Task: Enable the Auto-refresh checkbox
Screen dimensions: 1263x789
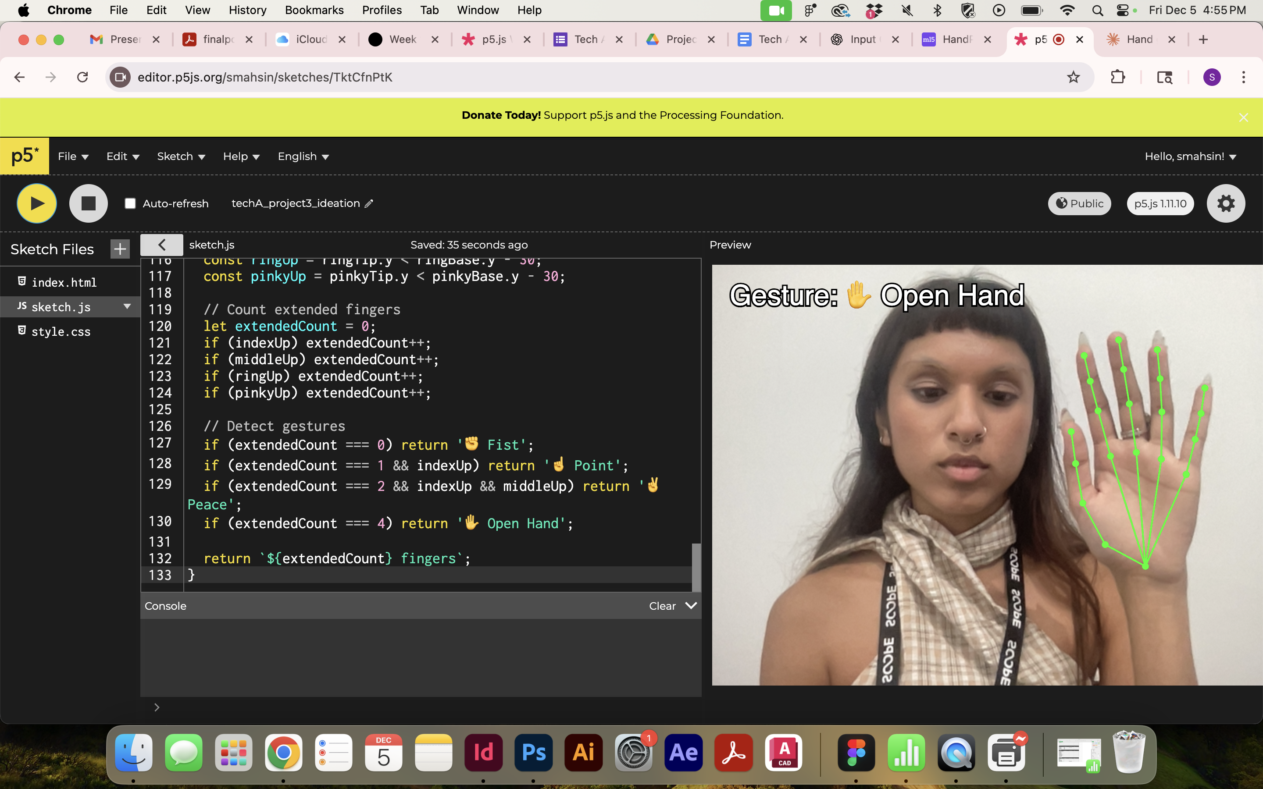Action: tap(131, 203)
